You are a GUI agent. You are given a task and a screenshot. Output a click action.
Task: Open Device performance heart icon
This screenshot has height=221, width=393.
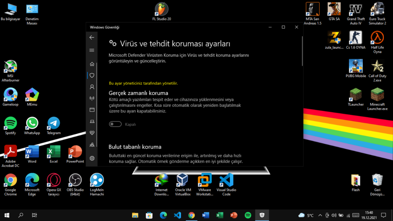92,133
